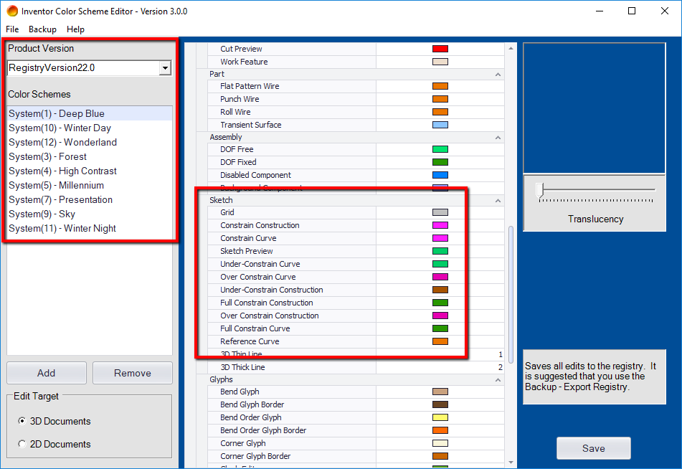
Task: Open the File menu
Action: tap(12, 29)
